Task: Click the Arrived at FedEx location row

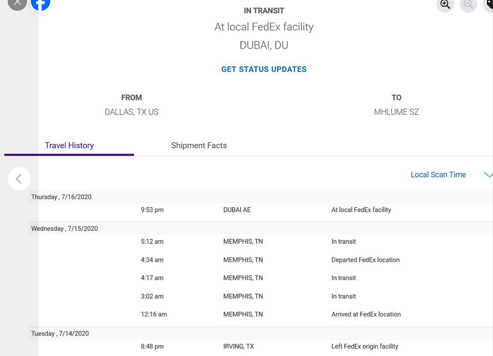Action: [x=366, y=314]
